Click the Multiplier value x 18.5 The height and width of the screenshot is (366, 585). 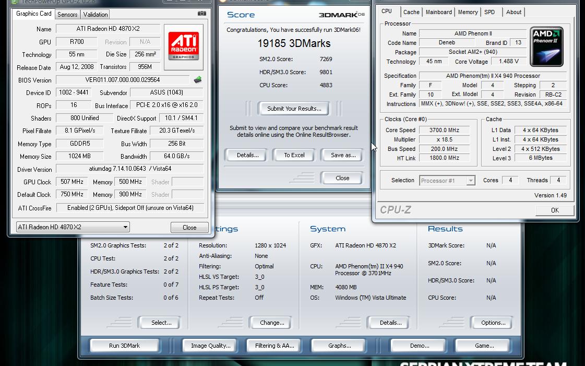pyautogui.click(x=444, y=139)
